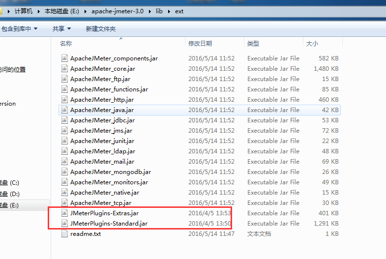
Task: Click the 460 KB size value
Action: coord(328,99)
